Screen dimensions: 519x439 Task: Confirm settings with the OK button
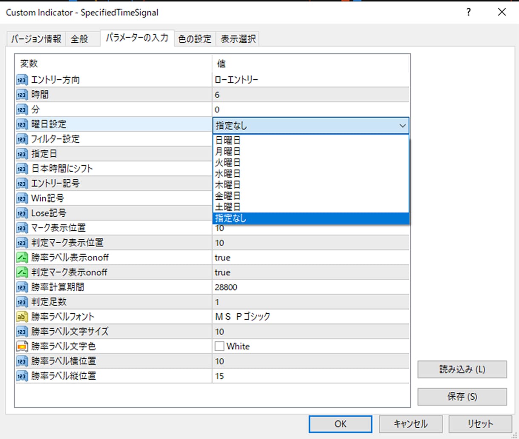point(340,424)
